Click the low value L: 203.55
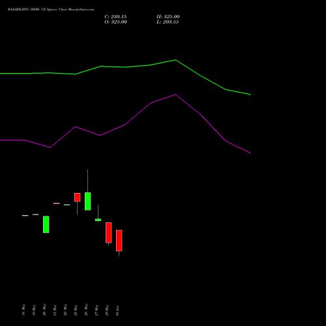Screen dimensions: 326x326 (168, 22)
